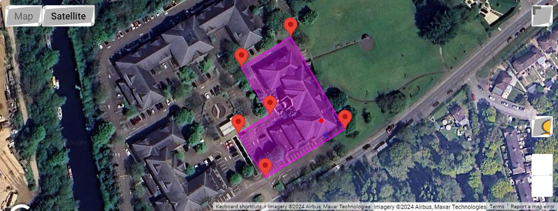
Task: Open Keyboard shortcuts
Action: click(239, 207)
